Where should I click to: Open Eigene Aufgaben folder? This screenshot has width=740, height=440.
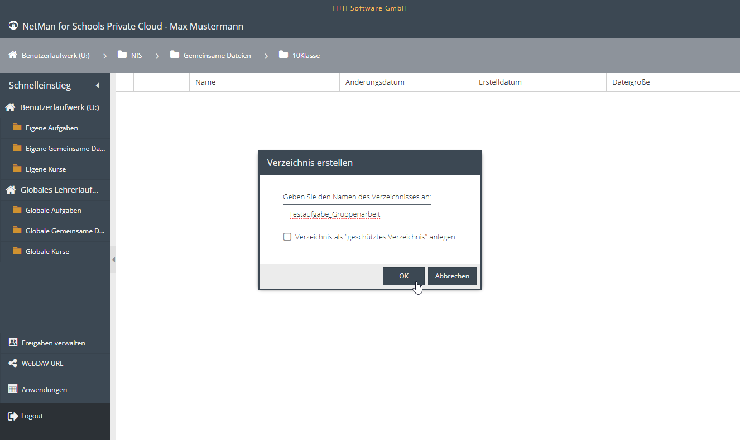pos(52,128)
